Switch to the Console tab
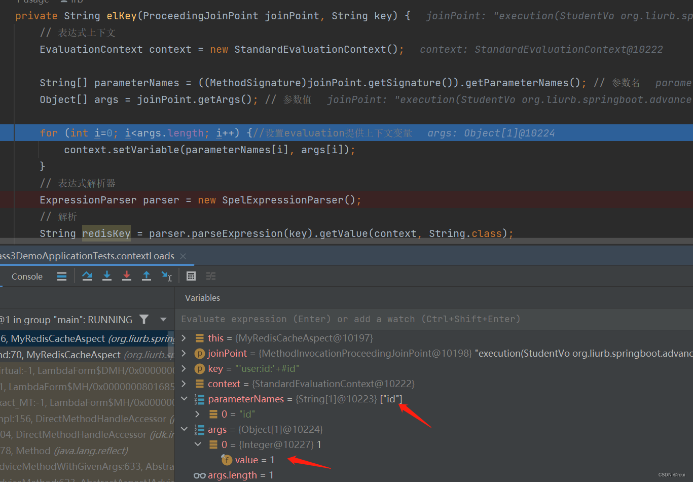 pos(26,276)
